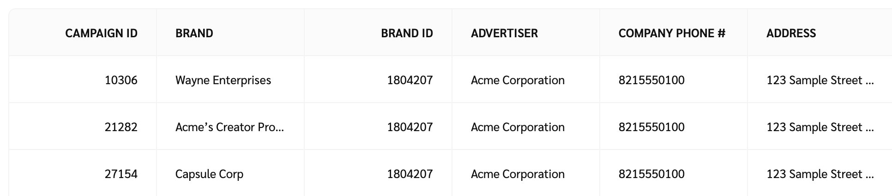Image resolution: width=892 pixels, height=196 pixels.
Task: Sort by the Campaign ID column header
Action: click(101, 33)
